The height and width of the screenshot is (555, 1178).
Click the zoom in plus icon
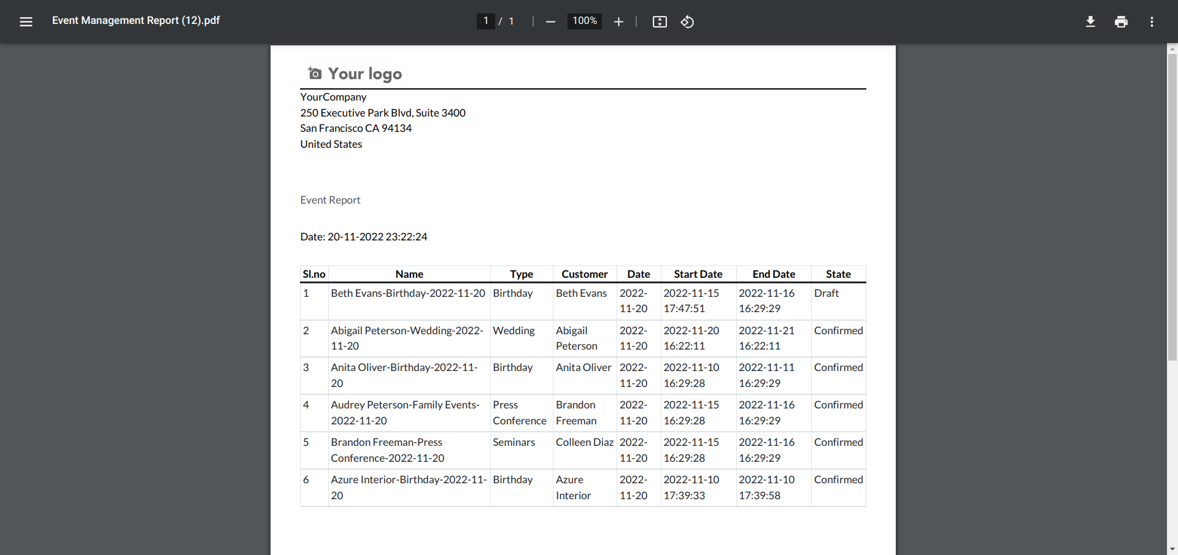618,21
